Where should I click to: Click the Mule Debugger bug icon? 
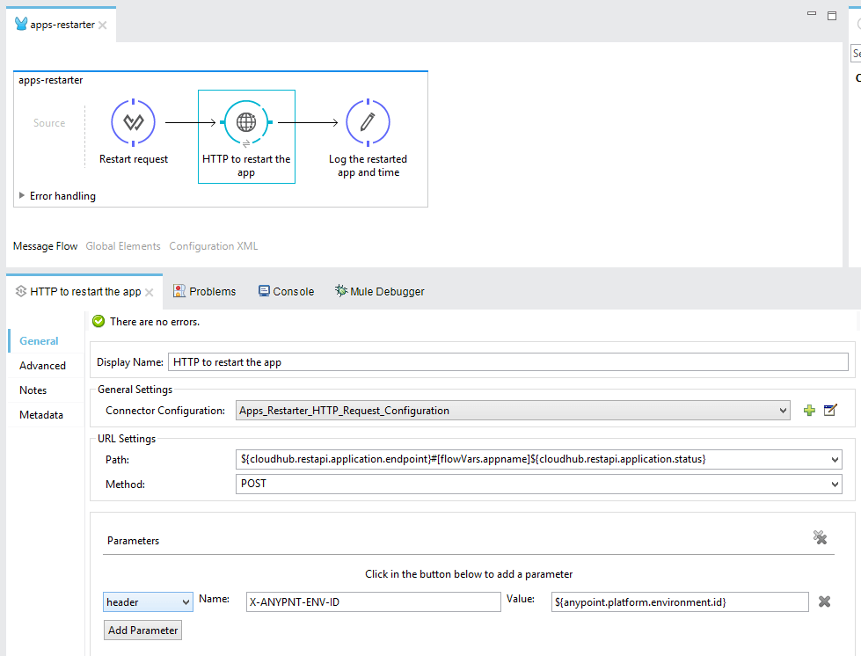[341, 291]
